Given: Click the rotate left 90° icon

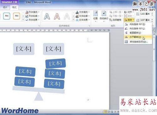Looking at the screenshot, I should pos(126,28).
